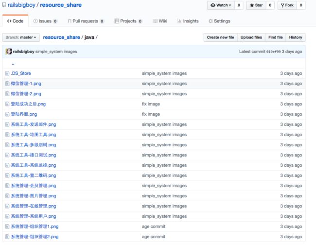Open 系统管理-在线管理.png file
The image size is (316, 245).
(34, 206)
